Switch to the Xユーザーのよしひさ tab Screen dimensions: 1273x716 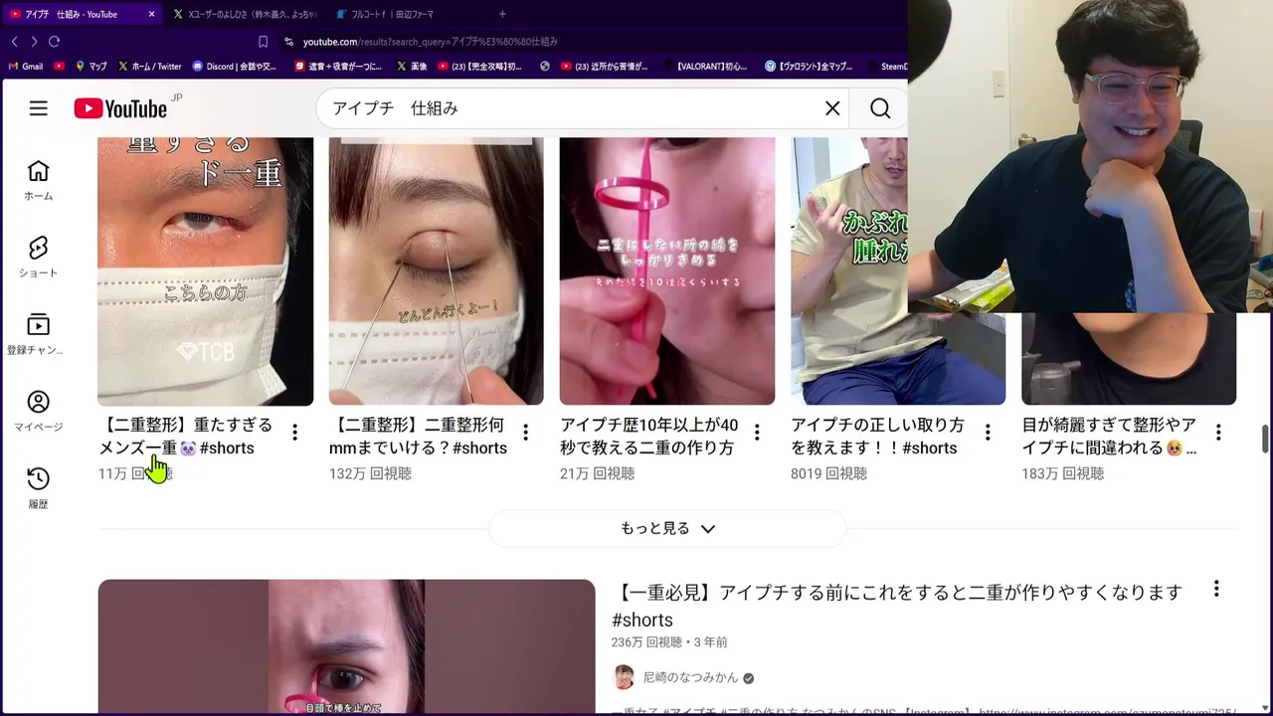pyautogui.click(x=245, y=14)
